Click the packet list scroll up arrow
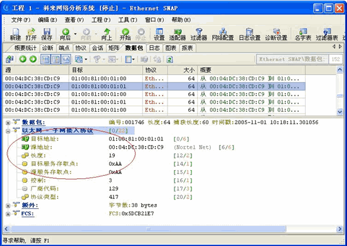This screenshot has width=347, height=246. click(x=339, y=70)
